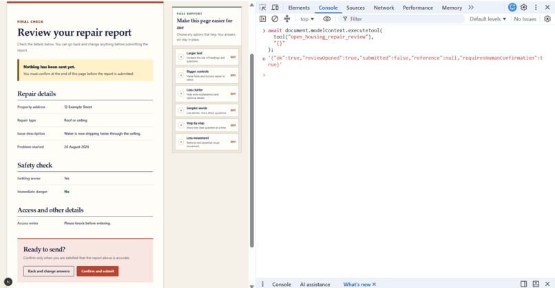Turn on the Less movement option
The height and width of the screenshot is (288, 555).
(x=207, y=142)
